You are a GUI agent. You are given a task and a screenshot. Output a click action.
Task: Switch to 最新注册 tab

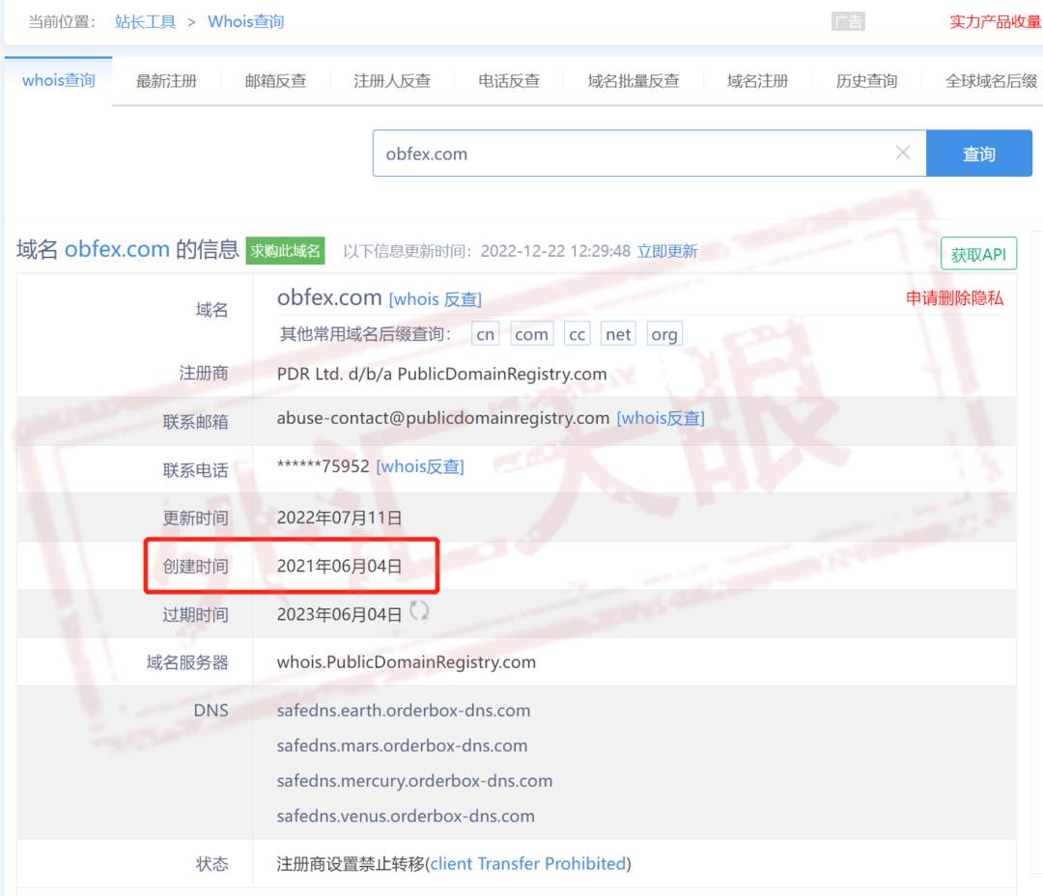[166, 81]
